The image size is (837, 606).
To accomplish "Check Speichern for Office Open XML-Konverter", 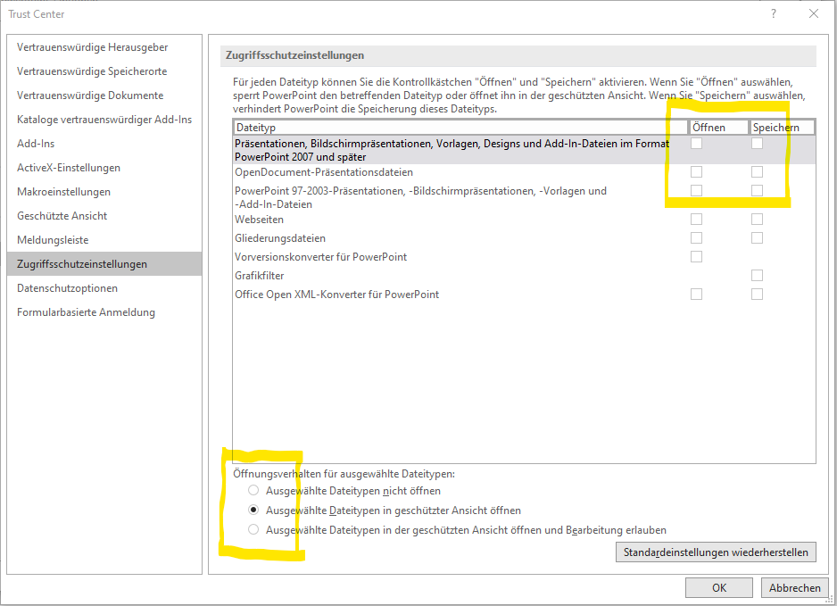I will click(x=757, y=295).
